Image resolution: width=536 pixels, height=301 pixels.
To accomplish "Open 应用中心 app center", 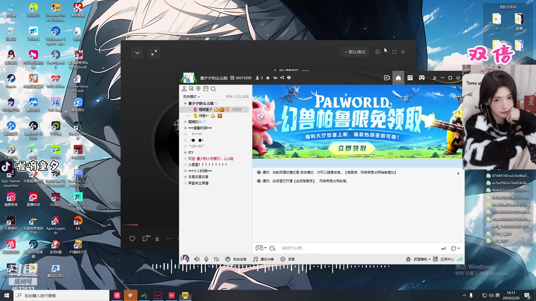I will click(443, 259).
